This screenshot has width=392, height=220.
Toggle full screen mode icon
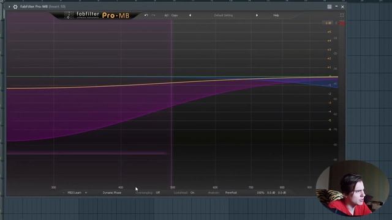point(342,15)
